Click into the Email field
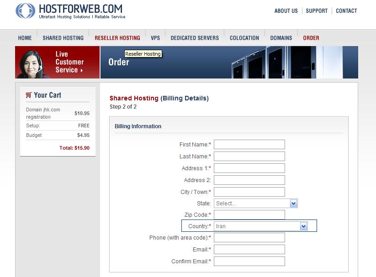The height and width of the screenshot is (277, 376). coord(249,250)
